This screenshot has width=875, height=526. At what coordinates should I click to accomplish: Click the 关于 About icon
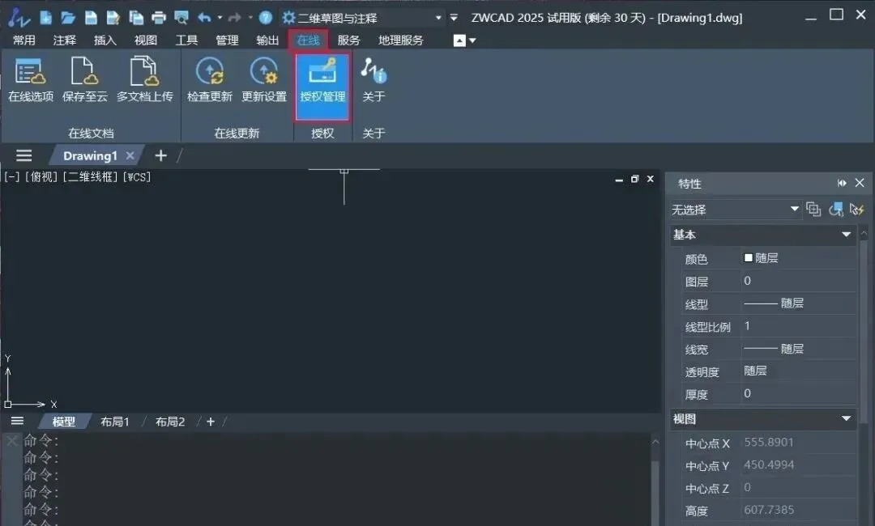[x=373, y=80]
